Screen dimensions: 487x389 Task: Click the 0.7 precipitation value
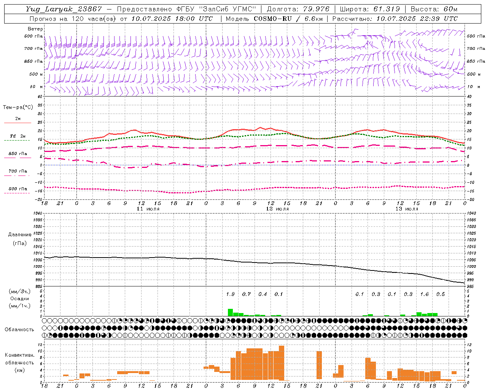247,294
